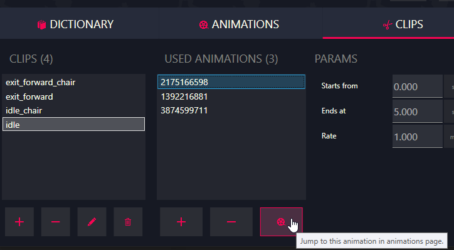This screenshot has height=250, width=454.
Task: Add a new clip with plus button
Action: (x=19, y=222)
